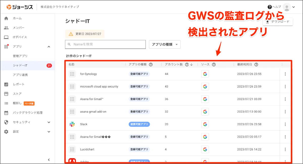Sort by アカウント数 arrow

pyautogui.click(x=191, y=64)
